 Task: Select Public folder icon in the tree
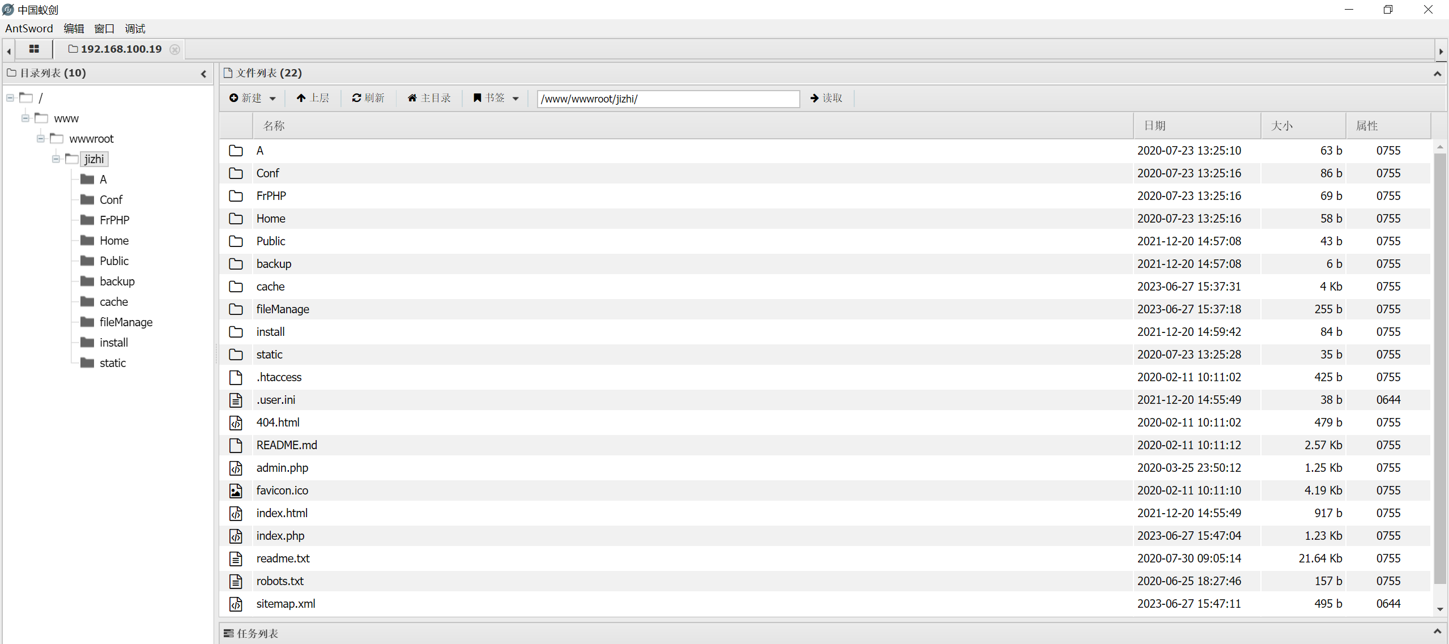point(87,261)
